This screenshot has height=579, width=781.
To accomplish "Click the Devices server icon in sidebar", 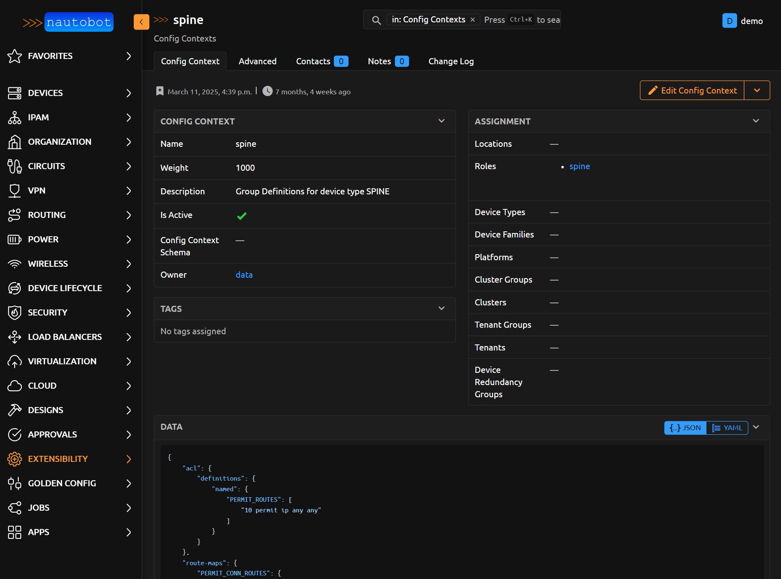I will pos(14,93).
